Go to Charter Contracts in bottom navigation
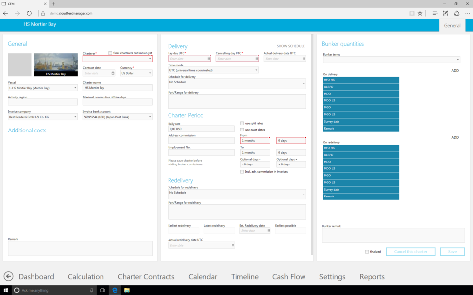This screenshot has width=473, height=295. pyautogui.click(x=146, y=277)
